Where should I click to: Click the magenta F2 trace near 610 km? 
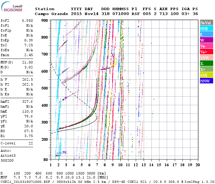click(105, 69)
